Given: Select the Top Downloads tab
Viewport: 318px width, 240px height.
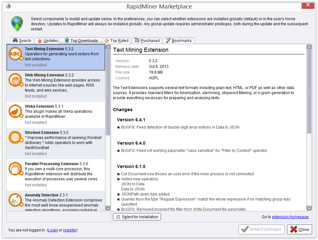Looking at the screenshot, I should [81, 41].
